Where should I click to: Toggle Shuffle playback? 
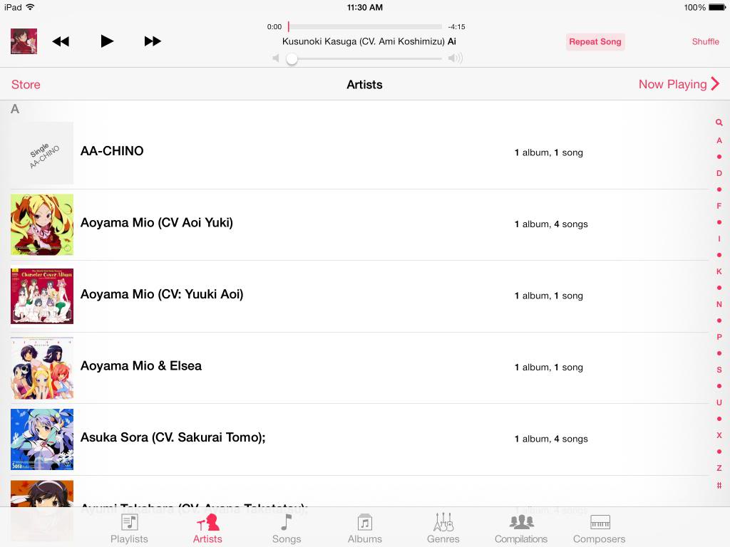pyautogui.click(x=705, y=42)
